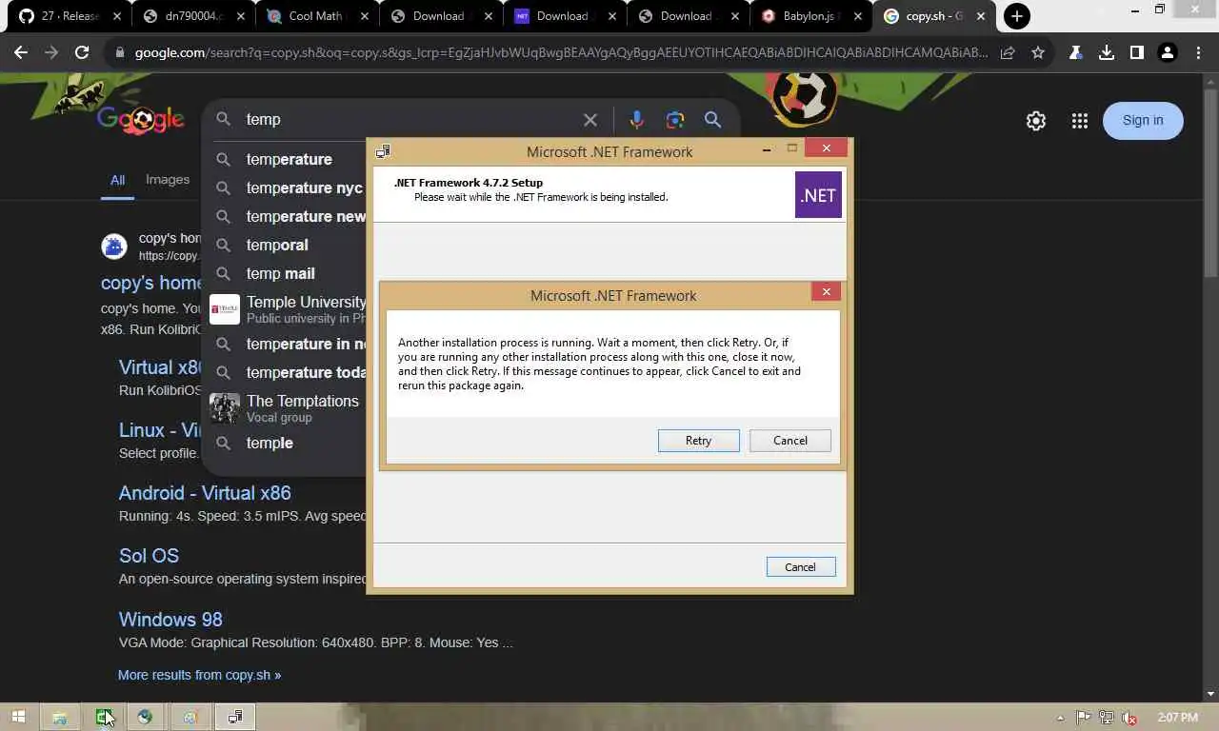Open Action Center flag in tray

(1084, 718)
